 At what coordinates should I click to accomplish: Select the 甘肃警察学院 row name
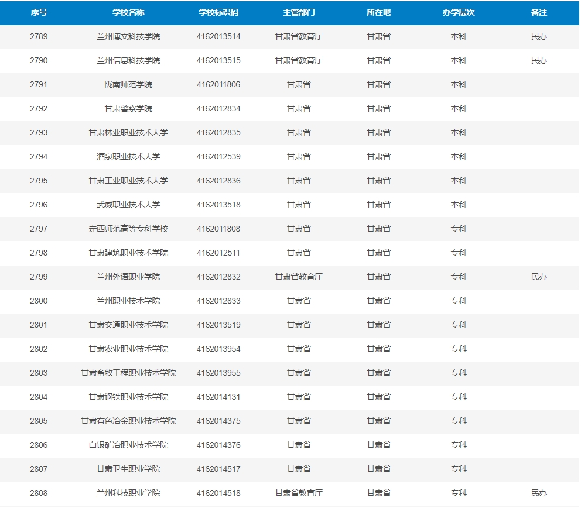(x=128, y=108)
